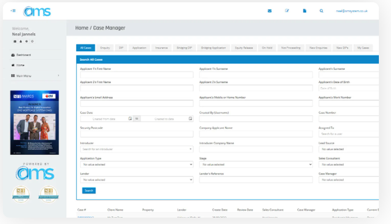The image size is (391, 224).
Task: Click Applicant 2's First Name field
Action: (136, 88)
